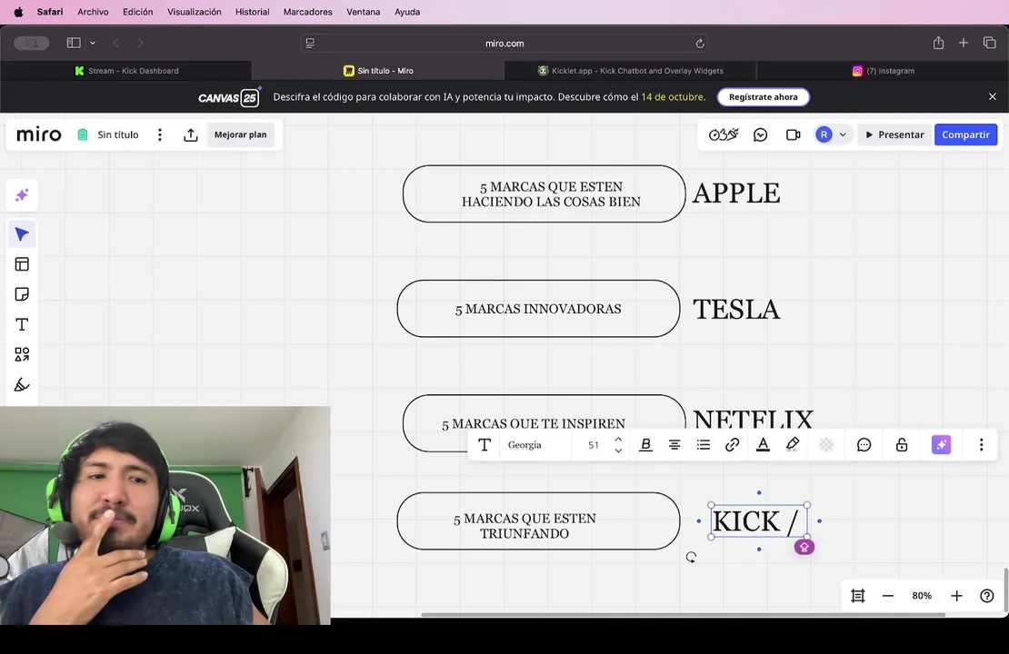Zoom out with the minus button
This screenshot has height=654, width=1009.
tap(888, 596)
